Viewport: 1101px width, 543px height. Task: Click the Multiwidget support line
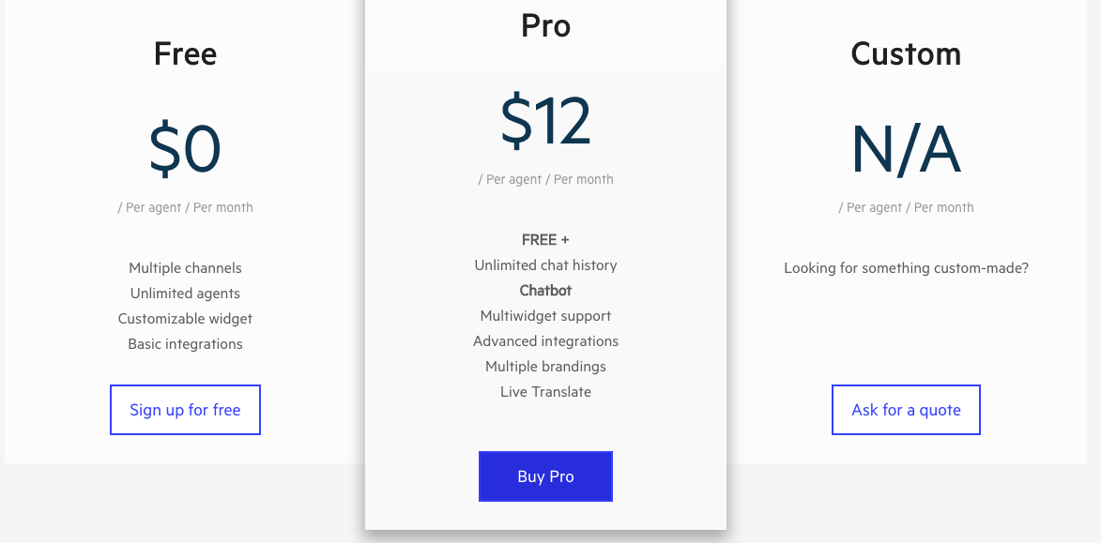(x=545, y=316)
